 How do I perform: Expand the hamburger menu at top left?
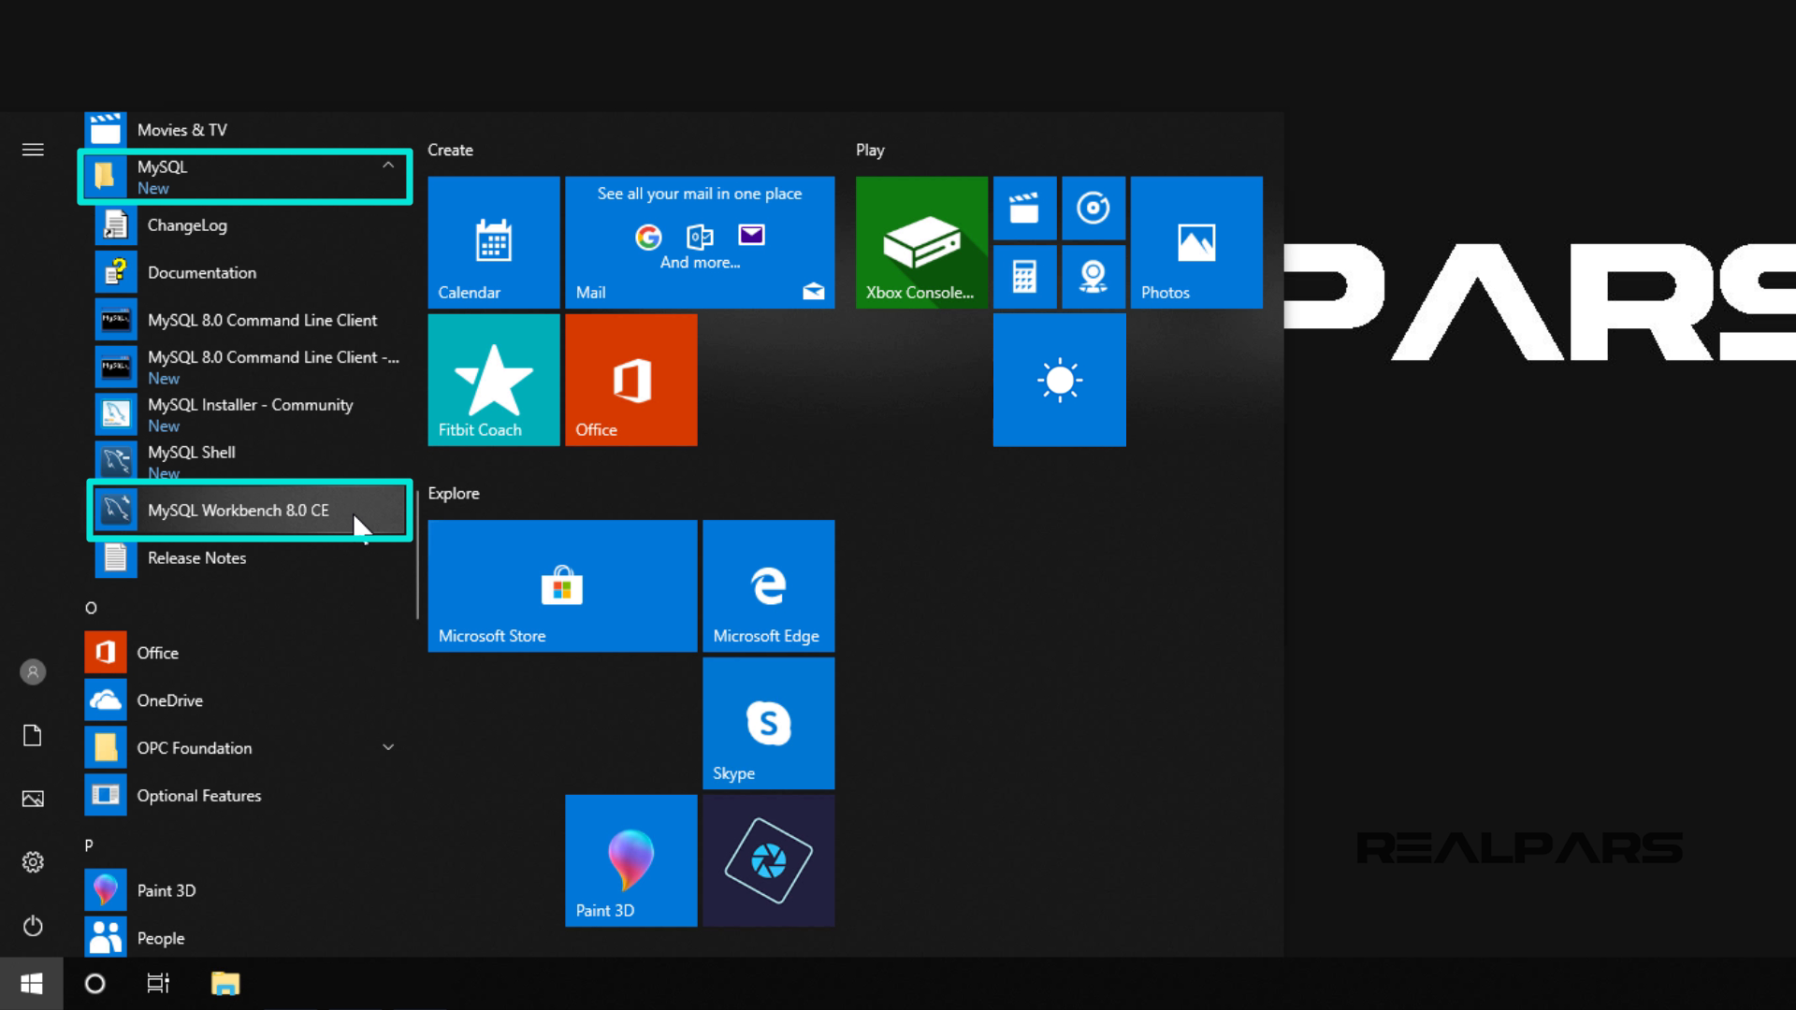pos(33,150)
